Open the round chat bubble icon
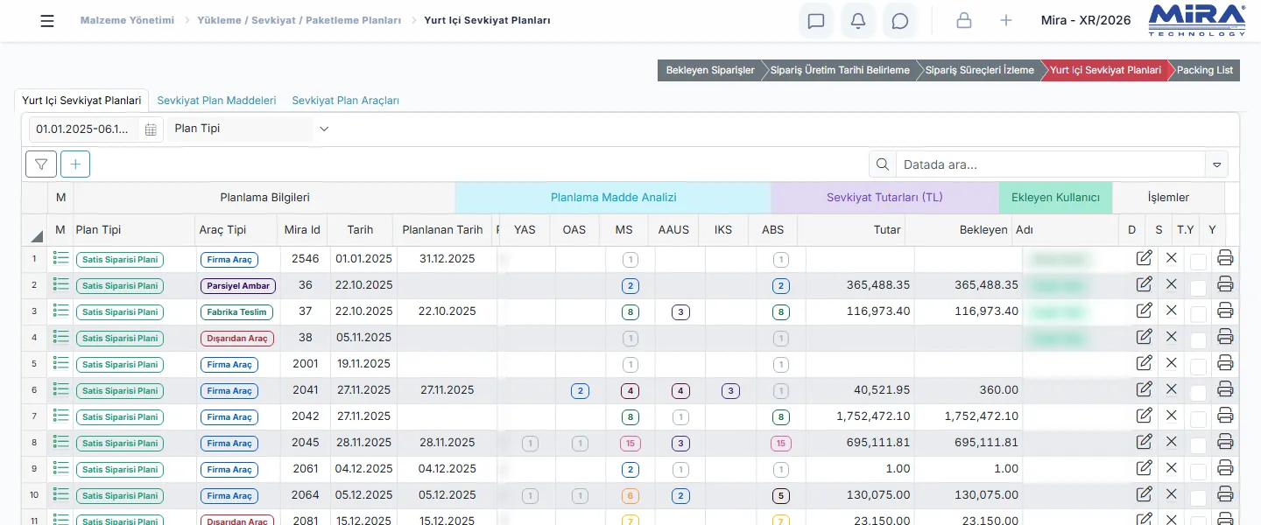The width and height of the screenshot is (1261, 525). click(x=900, y=21)
